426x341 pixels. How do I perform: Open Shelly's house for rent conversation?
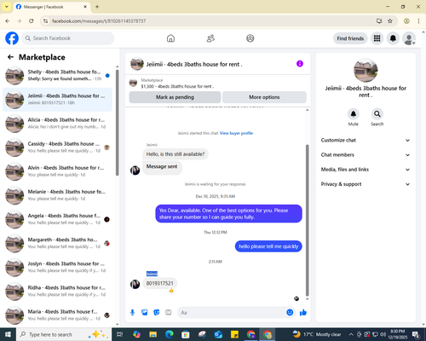pyautogui.click(x=57, y=75)
